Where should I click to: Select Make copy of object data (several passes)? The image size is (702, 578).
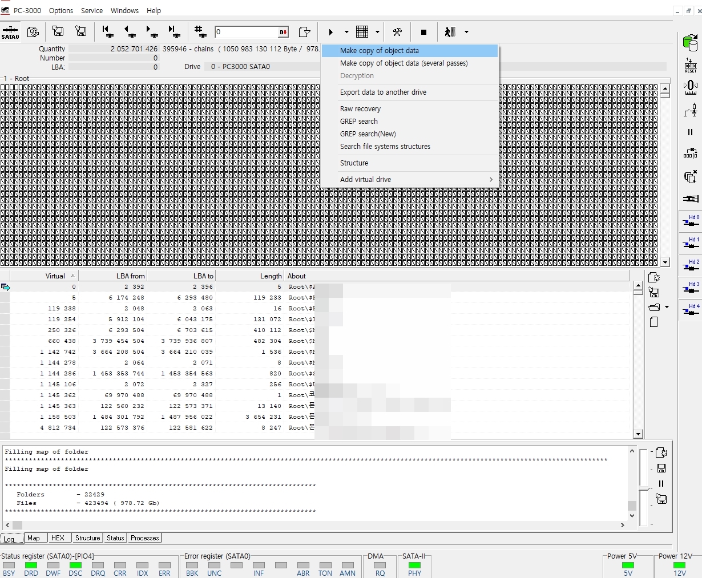tap(409, 63)
